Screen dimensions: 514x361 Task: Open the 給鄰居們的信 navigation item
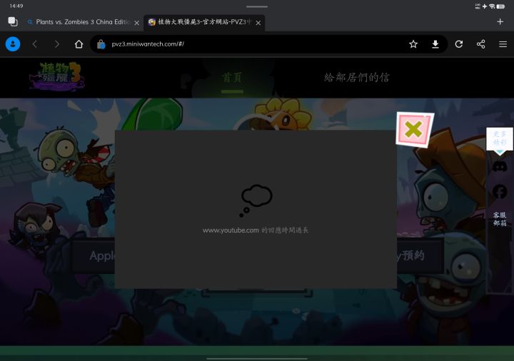pyautogui.click(x=357, y=77)
